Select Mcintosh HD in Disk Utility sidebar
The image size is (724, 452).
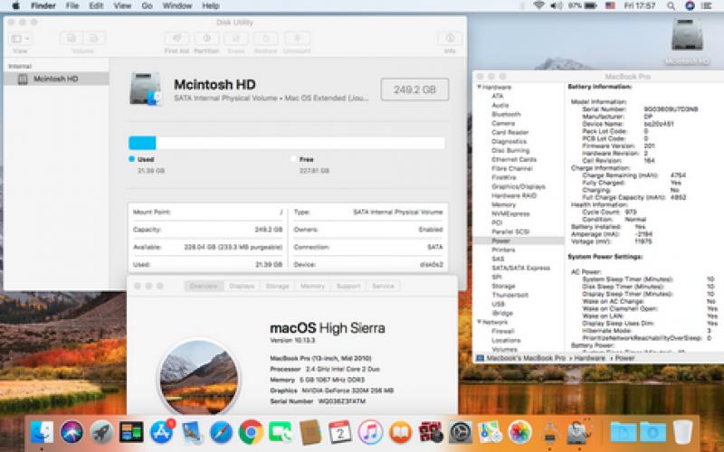pos(56,79)
